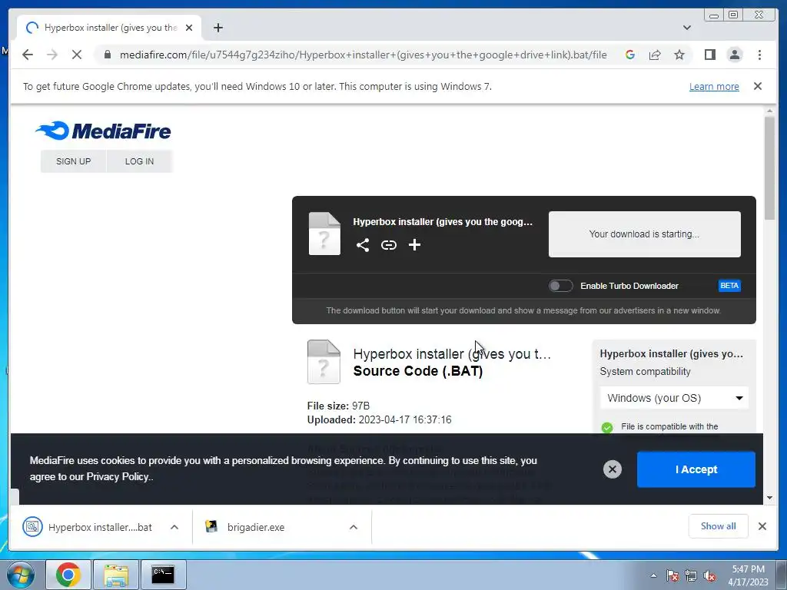This screenshot has width=787, height=590.
Task: Click the MediaFire logo
Action: pos(103,131)
